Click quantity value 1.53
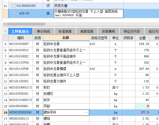This screenshot has width=159, height=125. pyautogui.click(x=142, y=87)
